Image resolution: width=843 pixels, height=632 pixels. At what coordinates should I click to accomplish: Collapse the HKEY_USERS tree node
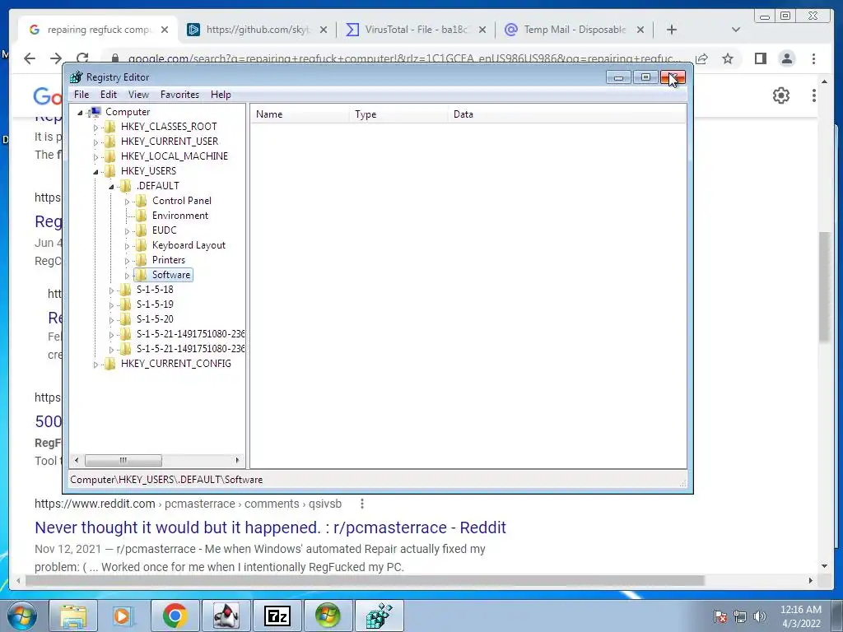click(95, 172)
